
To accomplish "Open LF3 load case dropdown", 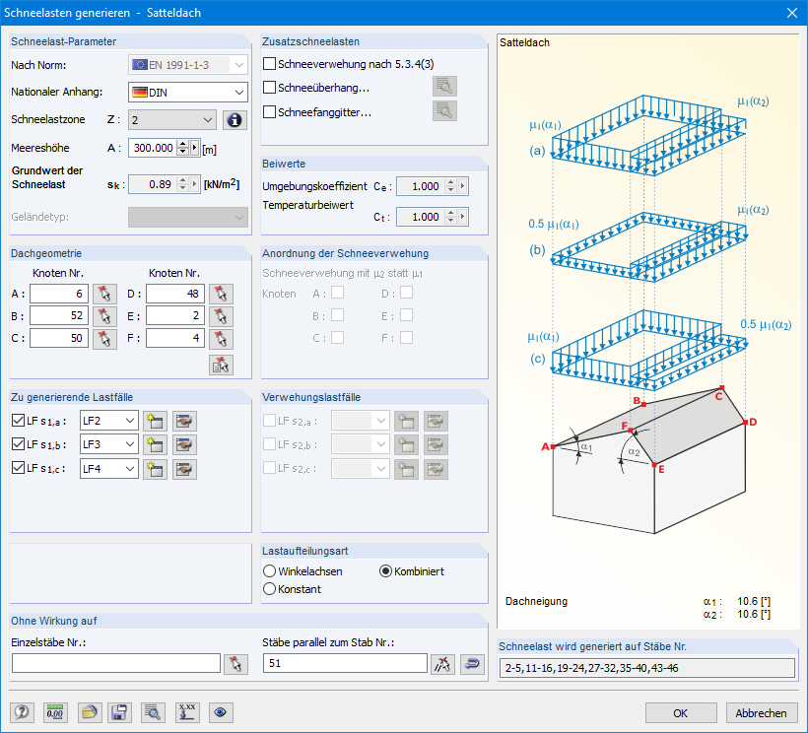I will tap(109, 445).
